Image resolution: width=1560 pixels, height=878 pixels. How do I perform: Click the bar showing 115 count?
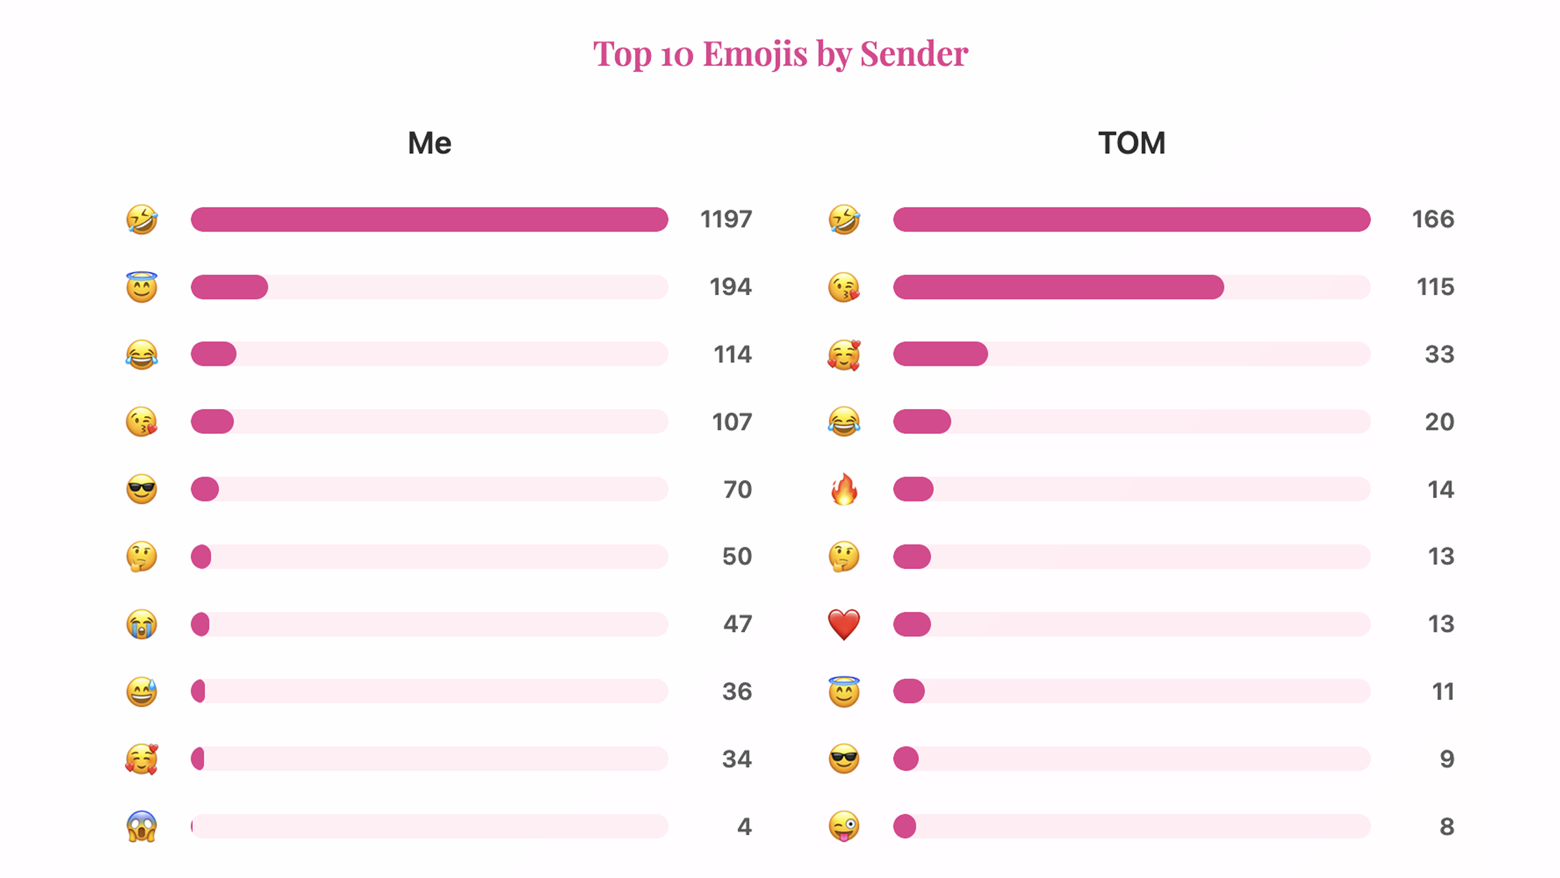coord(1058,287)
